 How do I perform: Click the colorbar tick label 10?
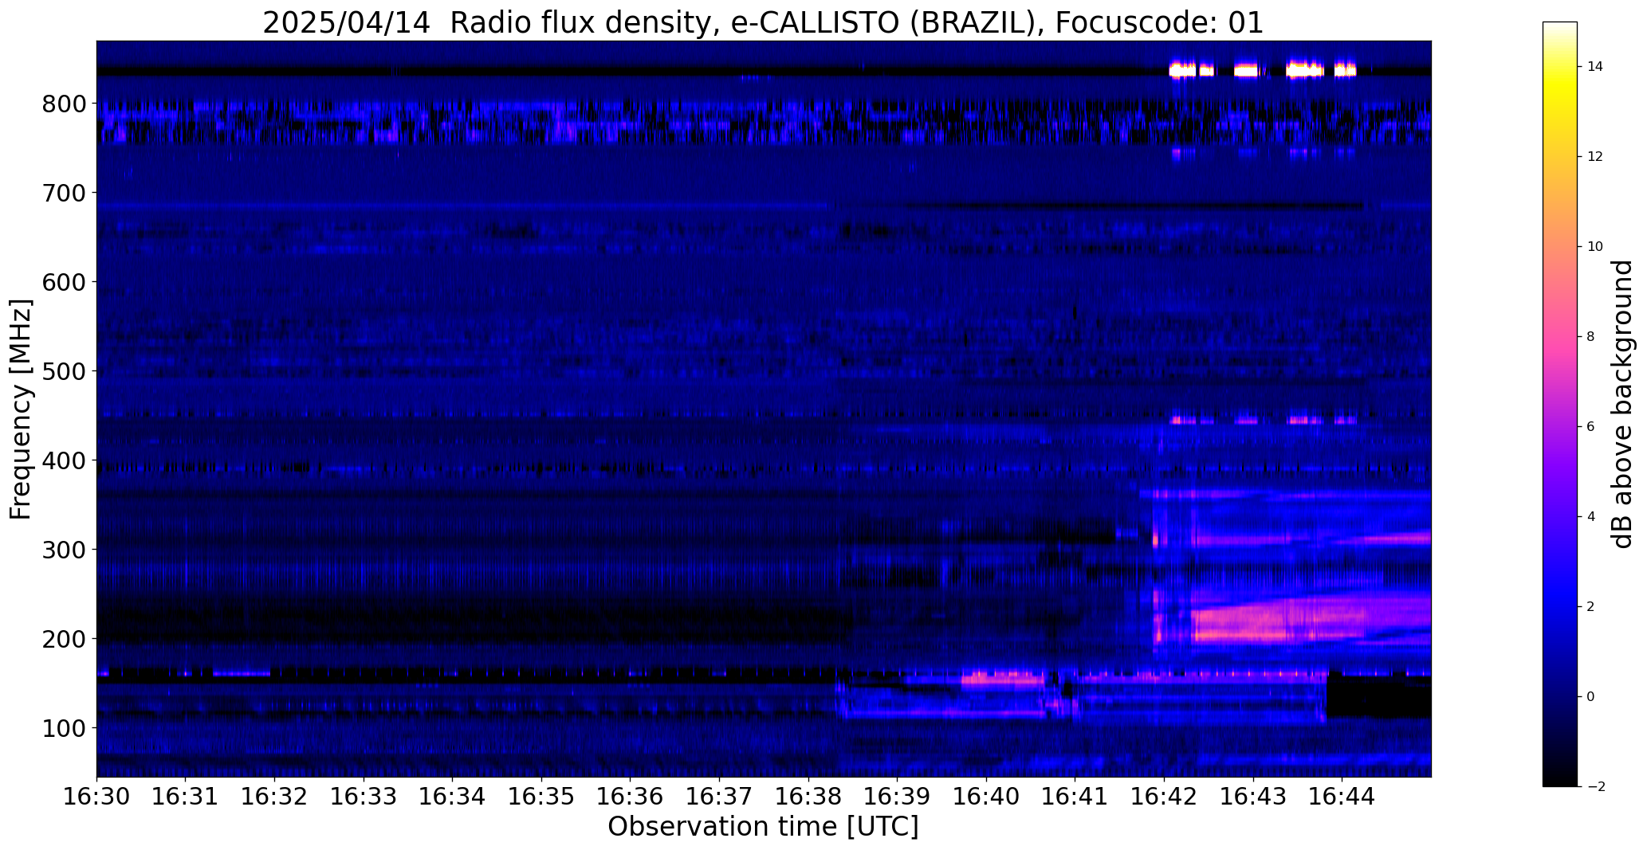(x=1595, y=247)
